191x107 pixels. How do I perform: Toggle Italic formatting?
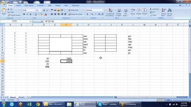click(x=27, y=14)
